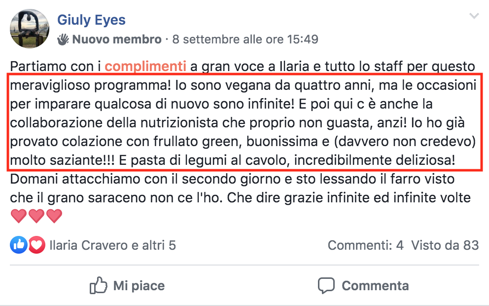
Task: Show the comments via Commenti: 4
Action: pos(365,245)
